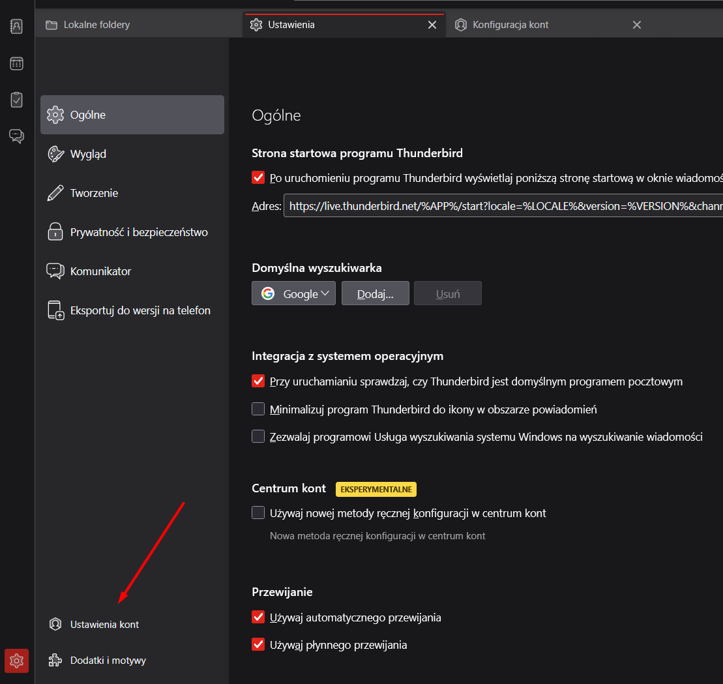Image resolution: width=723 pixels, height=684 pixels.
Task: Click the pencil icon beside Tworzenie
Action: [x=55, y=193]
